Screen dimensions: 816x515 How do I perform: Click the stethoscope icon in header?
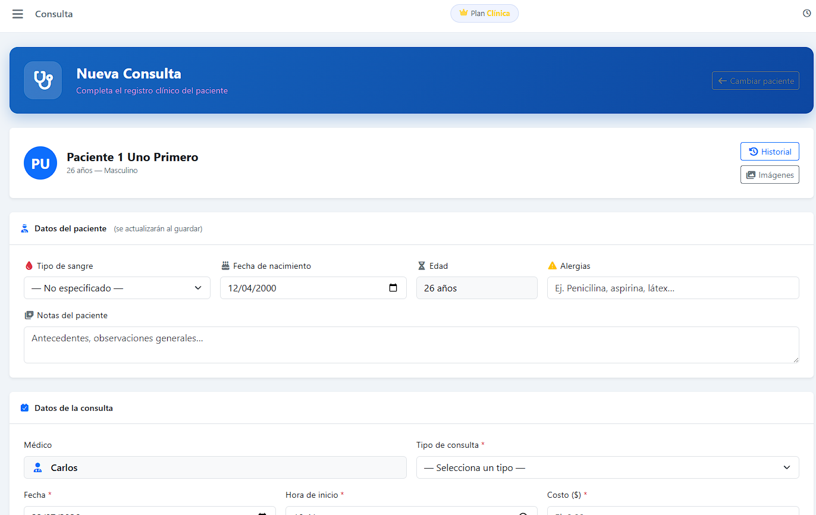pos(43,80)
